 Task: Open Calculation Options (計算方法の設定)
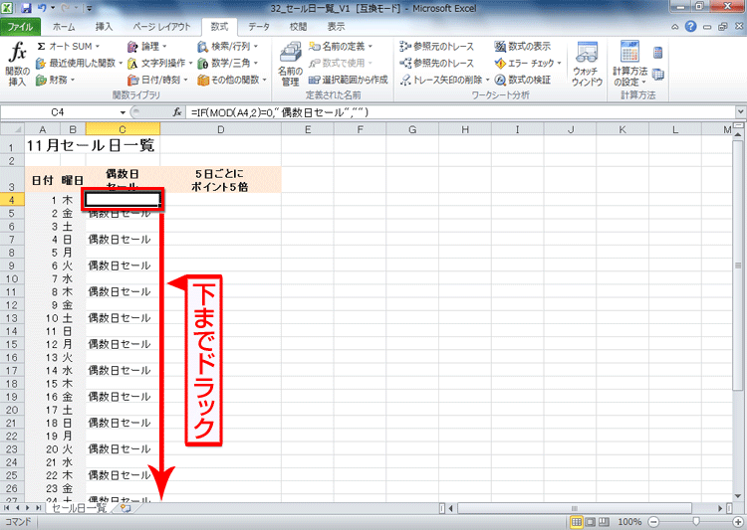coord(629,64)
